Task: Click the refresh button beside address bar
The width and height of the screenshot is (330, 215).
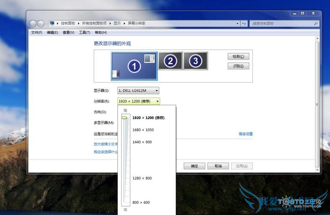Action: pos(244,23)
